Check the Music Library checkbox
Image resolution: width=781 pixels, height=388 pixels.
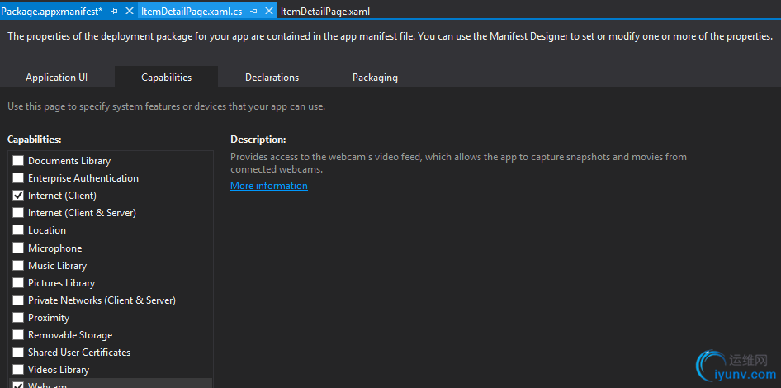[18, 266]
